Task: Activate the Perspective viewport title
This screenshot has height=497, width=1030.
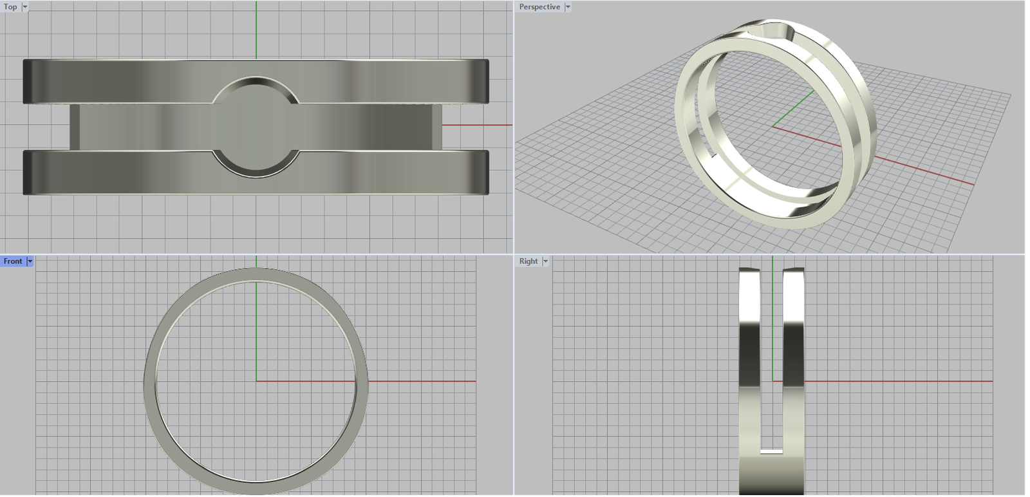Action: [x=539, y=7]
